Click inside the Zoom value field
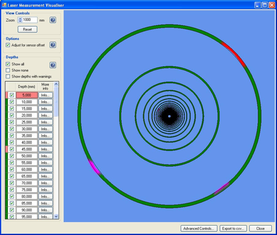This screenshot has height=235, width=277. coord(30,20)
